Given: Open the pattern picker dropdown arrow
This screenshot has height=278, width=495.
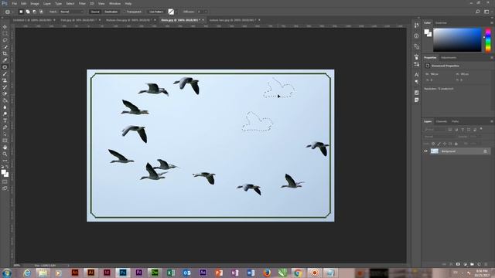Looking at the screenshot, I should (176, 12).
